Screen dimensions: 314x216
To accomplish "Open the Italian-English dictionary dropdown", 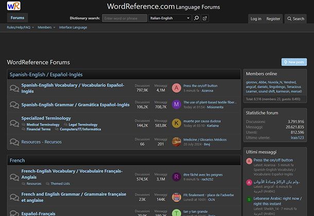I will 170,18.
